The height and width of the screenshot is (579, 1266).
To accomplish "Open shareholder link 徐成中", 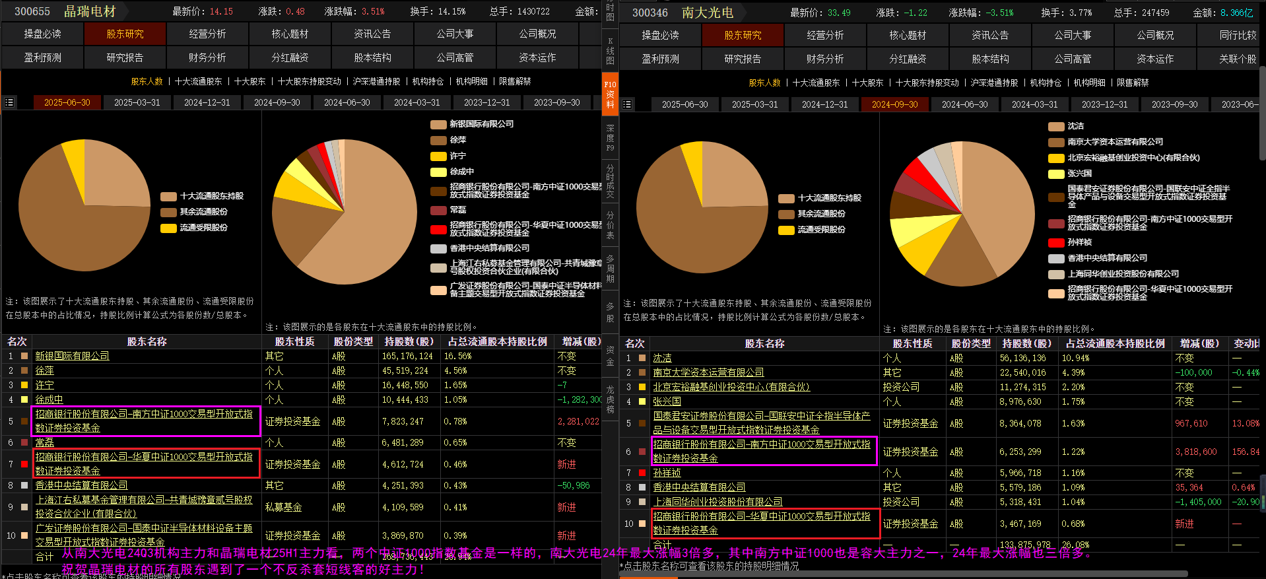I will 50,399.
